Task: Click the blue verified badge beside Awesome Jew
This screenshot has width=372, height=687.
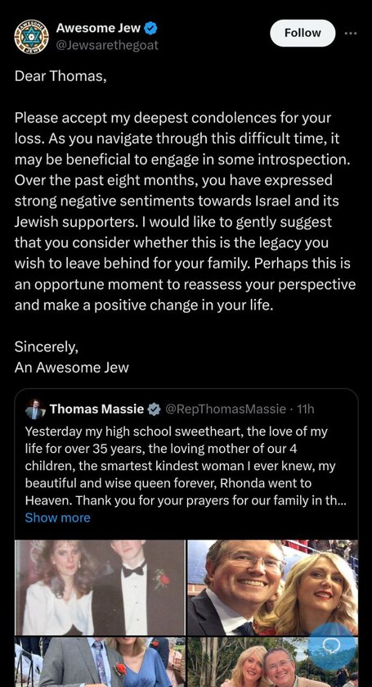Action: click(151, 29)
